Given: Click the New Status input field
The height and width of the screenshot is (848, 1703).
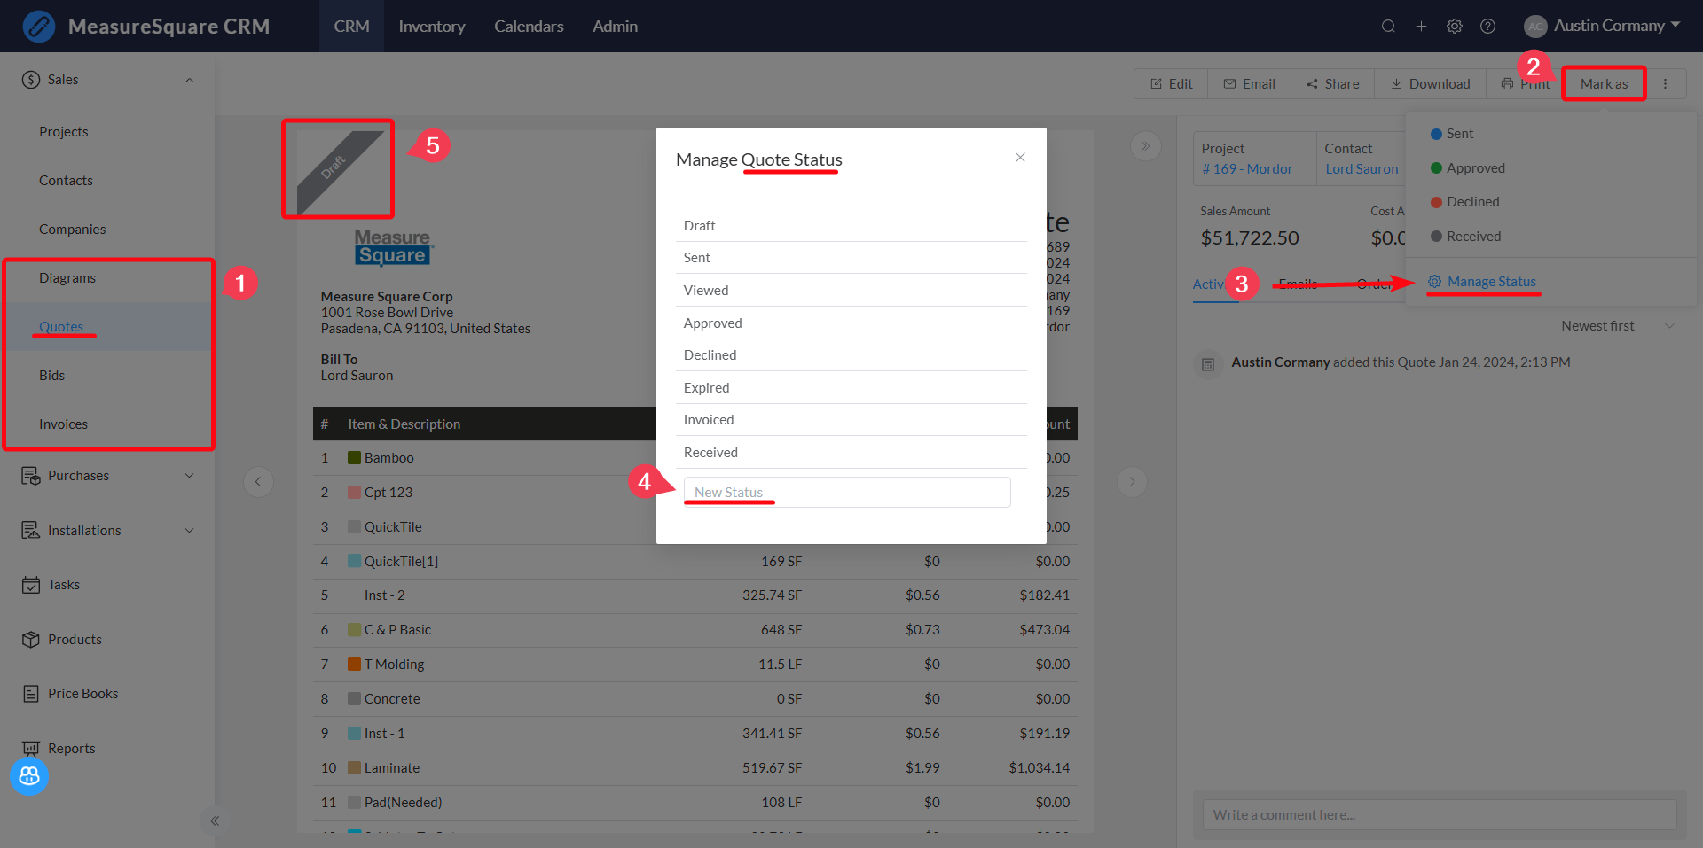Looking at the screenshot, I should pyautogui.click(x=847, y=493).
